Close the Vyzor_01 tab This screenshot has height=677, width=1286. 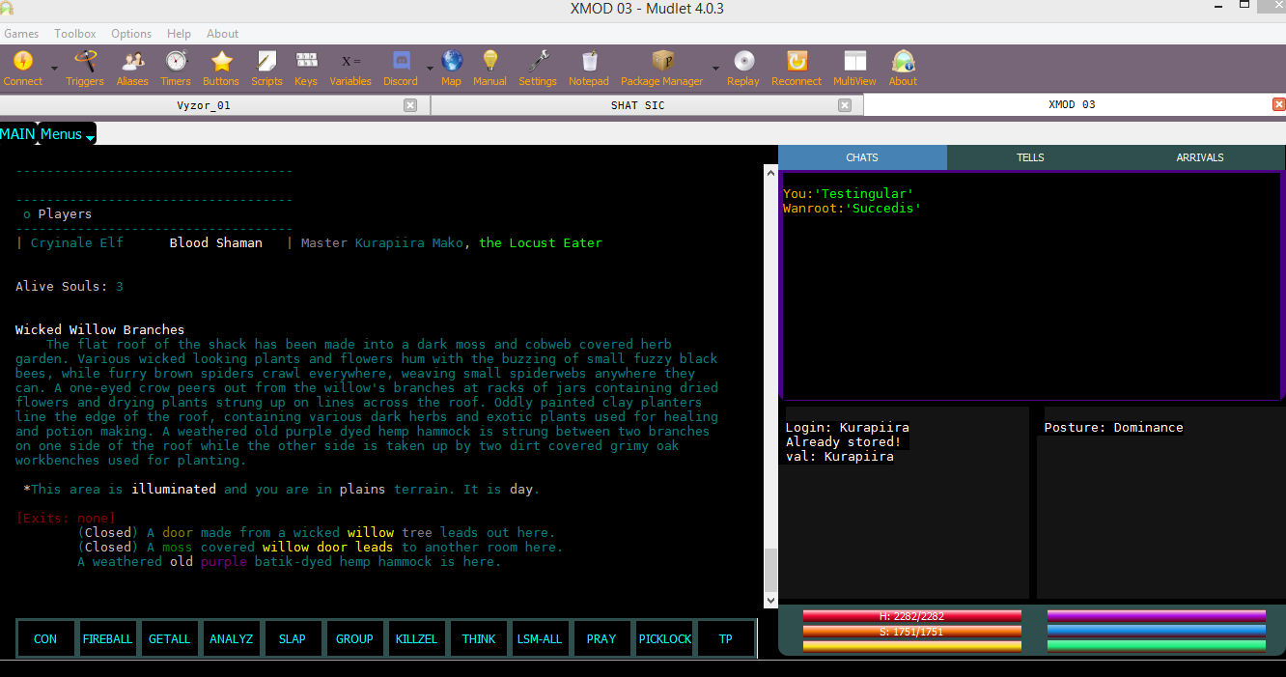(x=410, y=105)
